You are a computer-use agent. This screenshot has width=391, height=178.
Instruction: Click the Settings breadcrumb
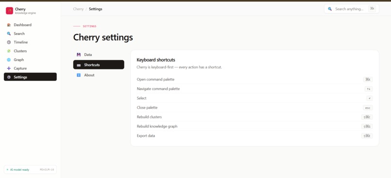96,9
